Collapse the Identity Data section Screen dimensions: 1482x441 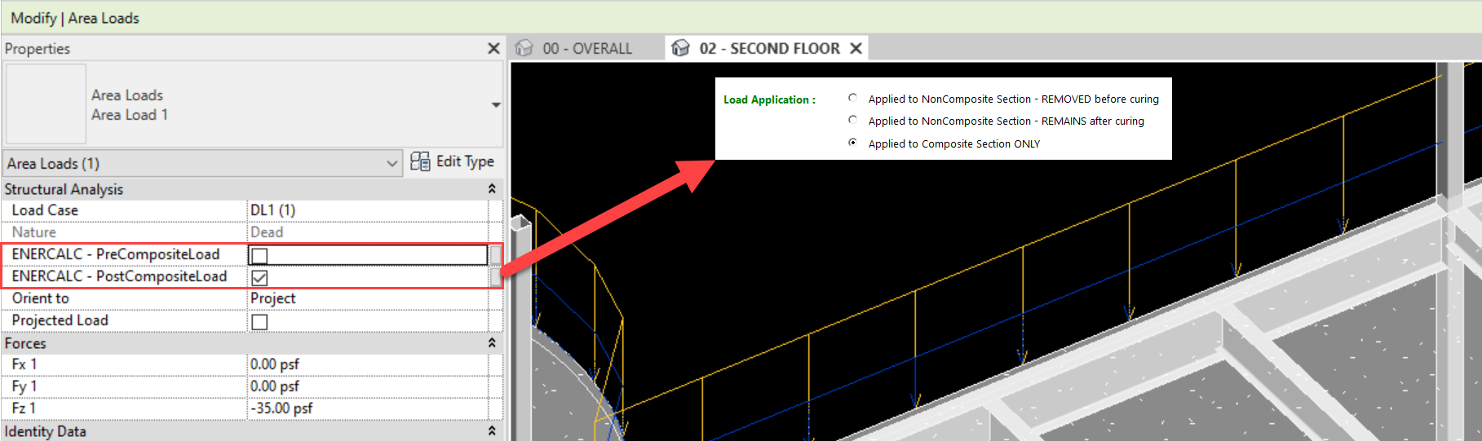click(x=492, y=430)
